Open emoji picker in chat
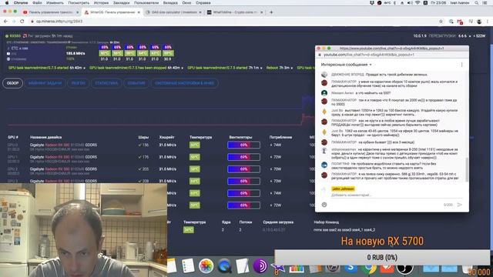 tap(324, 205)
